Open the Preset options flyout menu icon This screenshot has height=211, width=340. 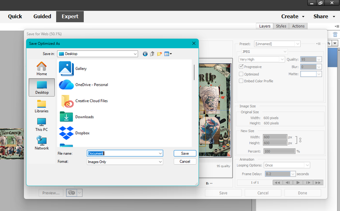[x=318, y=43]
